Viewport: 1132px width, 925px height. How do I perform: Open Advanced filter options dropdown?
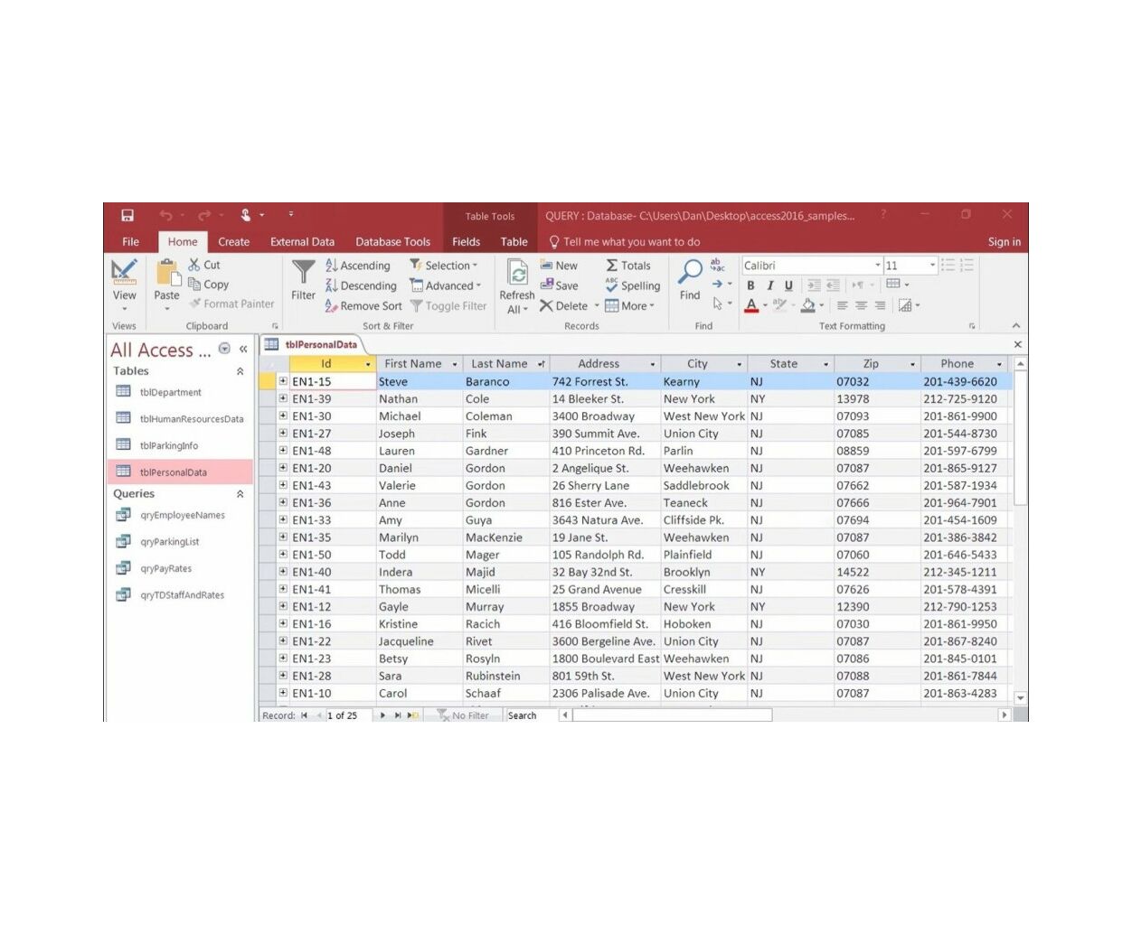(x=446, y=285)
